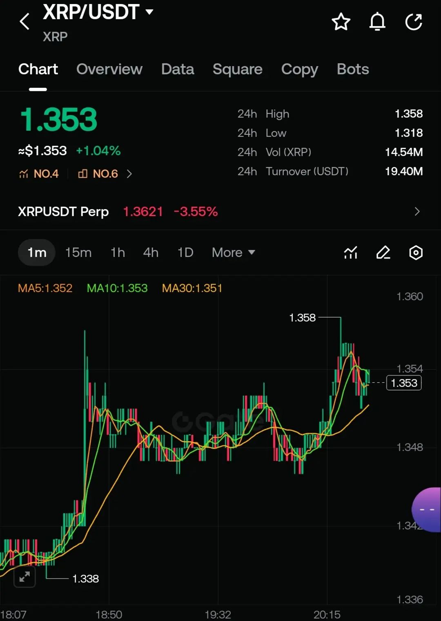This screenshot has height=621, width=441.
Task: Open NO.6 ranking badge
Action: coord(98,174)
